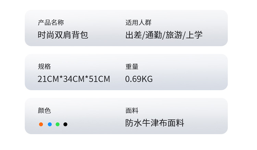Select the orange color dot

pos(41,124)
